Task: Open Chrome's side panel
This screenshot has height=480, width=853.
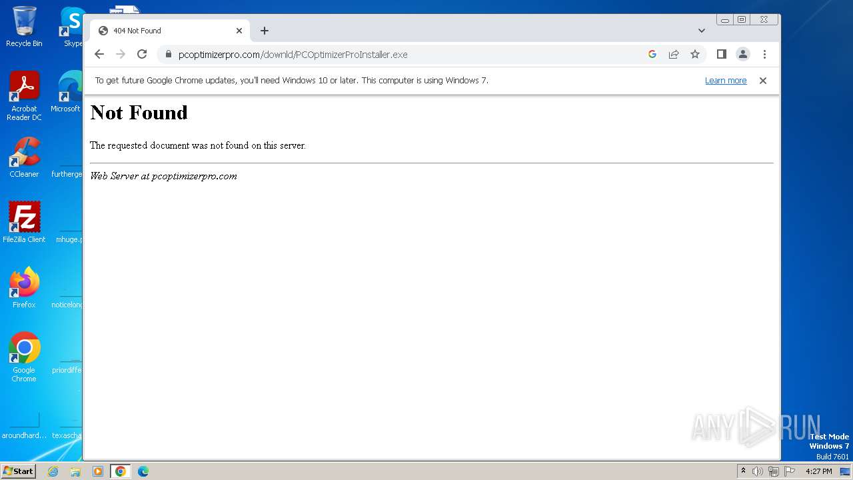Action: (x=721, y=55)
